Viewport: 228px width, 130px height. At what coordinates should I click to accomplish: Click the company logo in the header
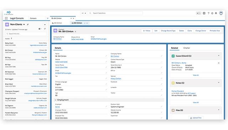point(9,13)
